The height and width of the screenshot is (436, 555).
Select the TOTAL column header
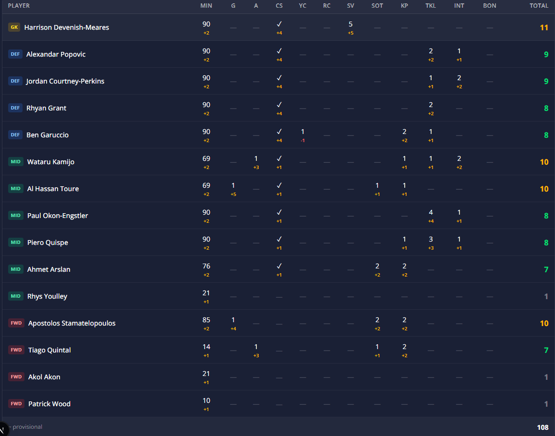pyautogui.click(x=539, y=6)
